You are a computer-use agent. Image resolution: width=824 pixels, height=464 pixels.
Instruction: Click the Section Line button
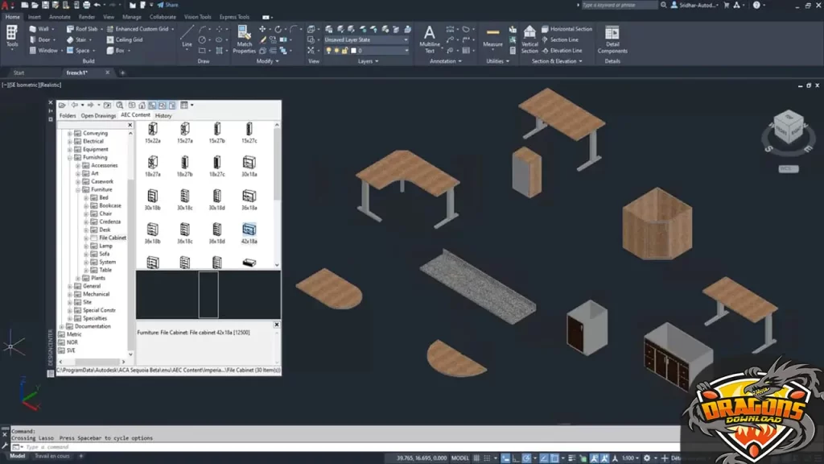coord(560,39)
